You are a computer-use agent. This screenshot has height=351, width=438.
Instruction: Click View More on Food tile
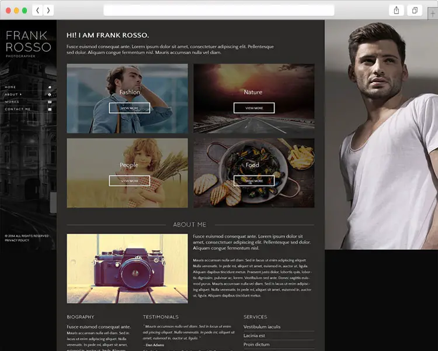click(254, 181)
